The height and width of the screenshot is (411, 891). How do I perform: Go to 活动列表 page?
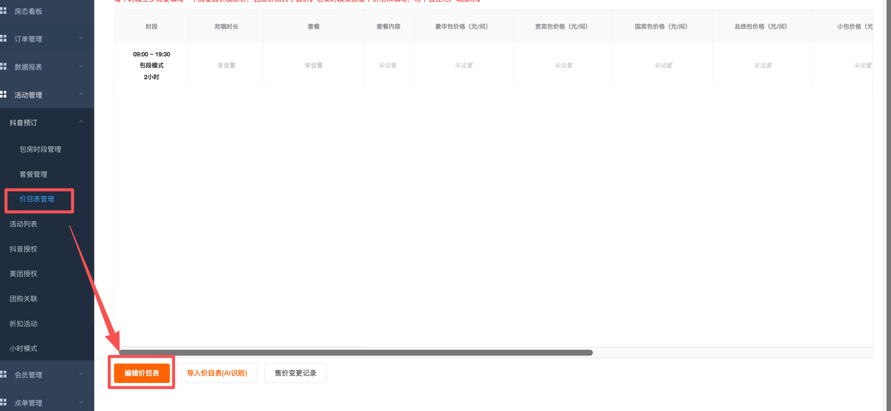23,224
